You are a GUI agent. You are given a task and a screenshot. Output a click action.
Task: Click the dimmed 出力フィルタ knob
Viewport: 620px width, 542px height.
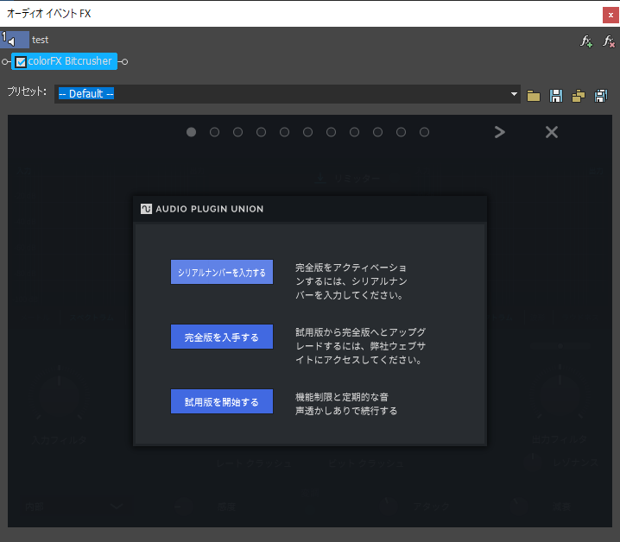tap(560, 396)
